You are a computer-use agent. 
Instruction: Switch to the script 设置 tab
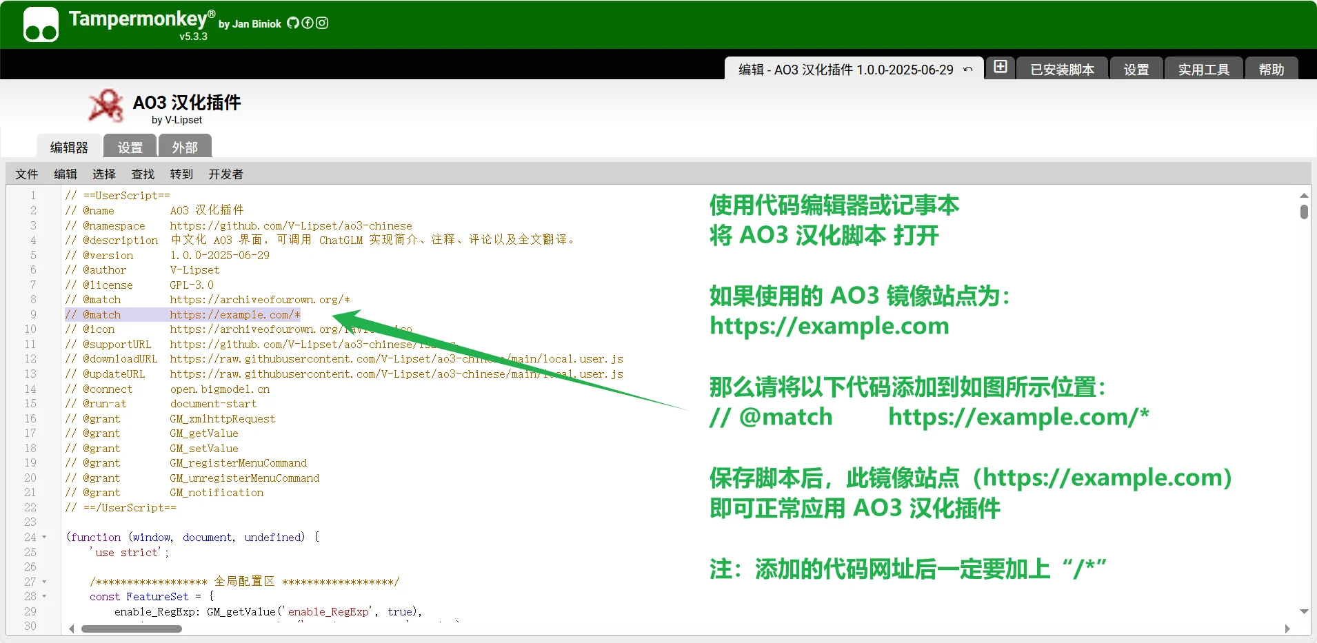[x=129, y=146]
